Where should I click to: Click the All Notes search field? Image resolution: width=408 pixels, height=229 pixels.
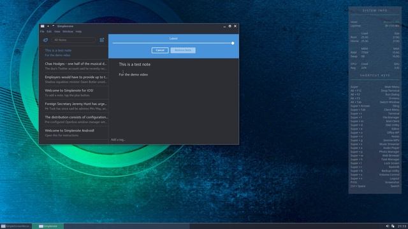coord(74,40)
